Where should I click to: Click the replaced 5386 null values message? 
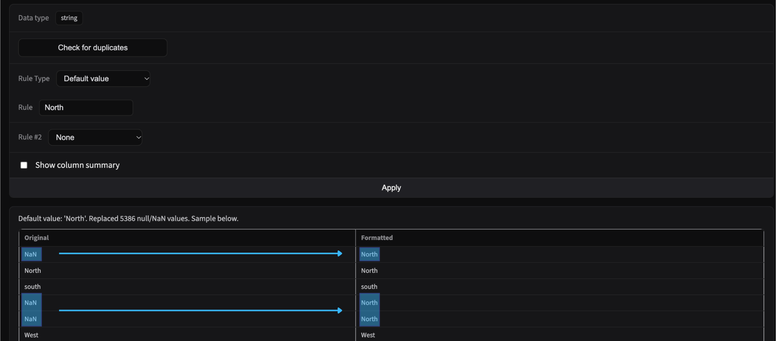click(x=128, y=219)
